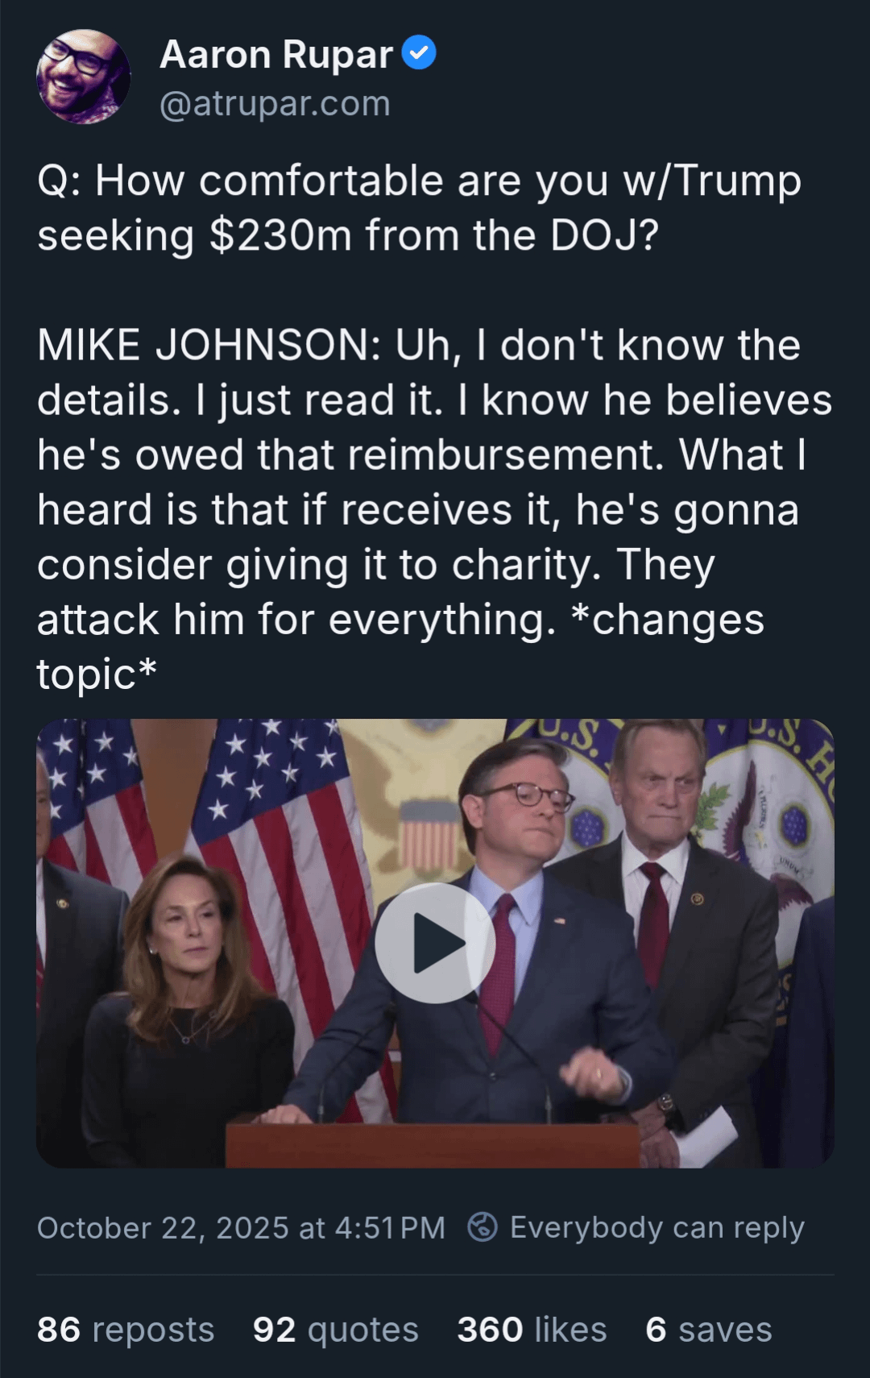
Task: Select the post text about $230m from DOJ
Action: click(435, 426)
